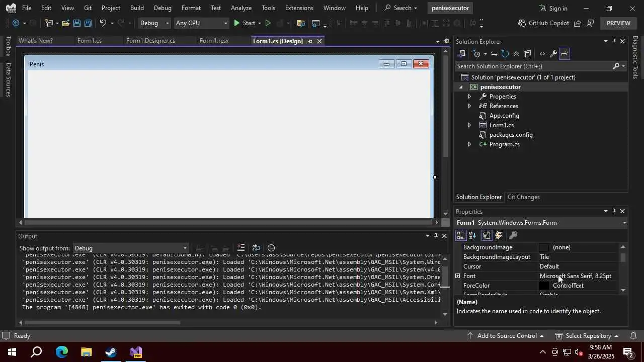Viewport: 644px width, 362px height.
Task: Click the Open File folder icon
Action: coord(65,23)
